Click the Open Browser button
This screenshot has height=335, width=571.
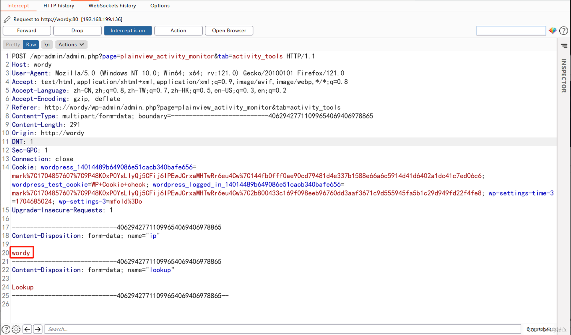click(229, 30)
